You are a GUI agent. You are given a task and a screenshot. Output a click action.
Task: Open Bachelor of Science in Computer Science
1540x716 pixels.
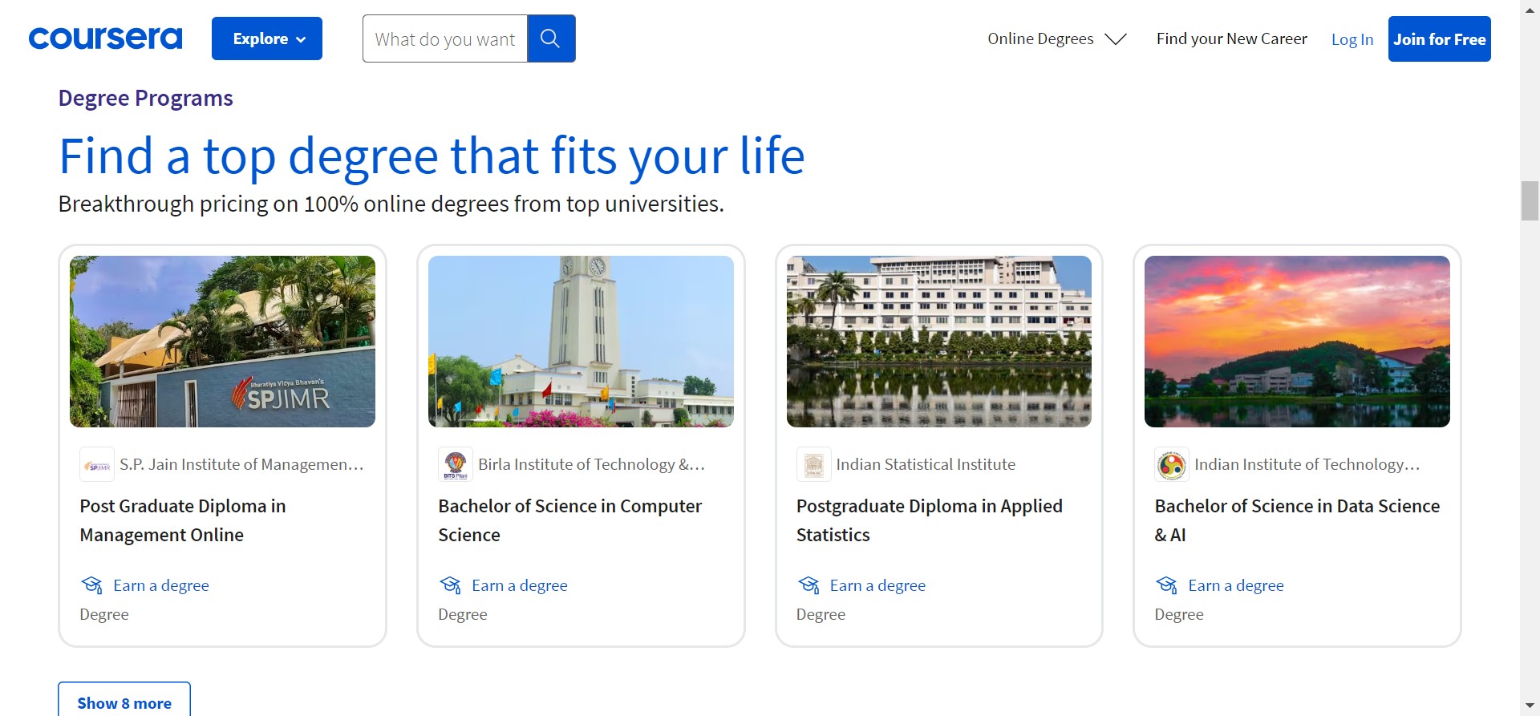click(569, 520)
